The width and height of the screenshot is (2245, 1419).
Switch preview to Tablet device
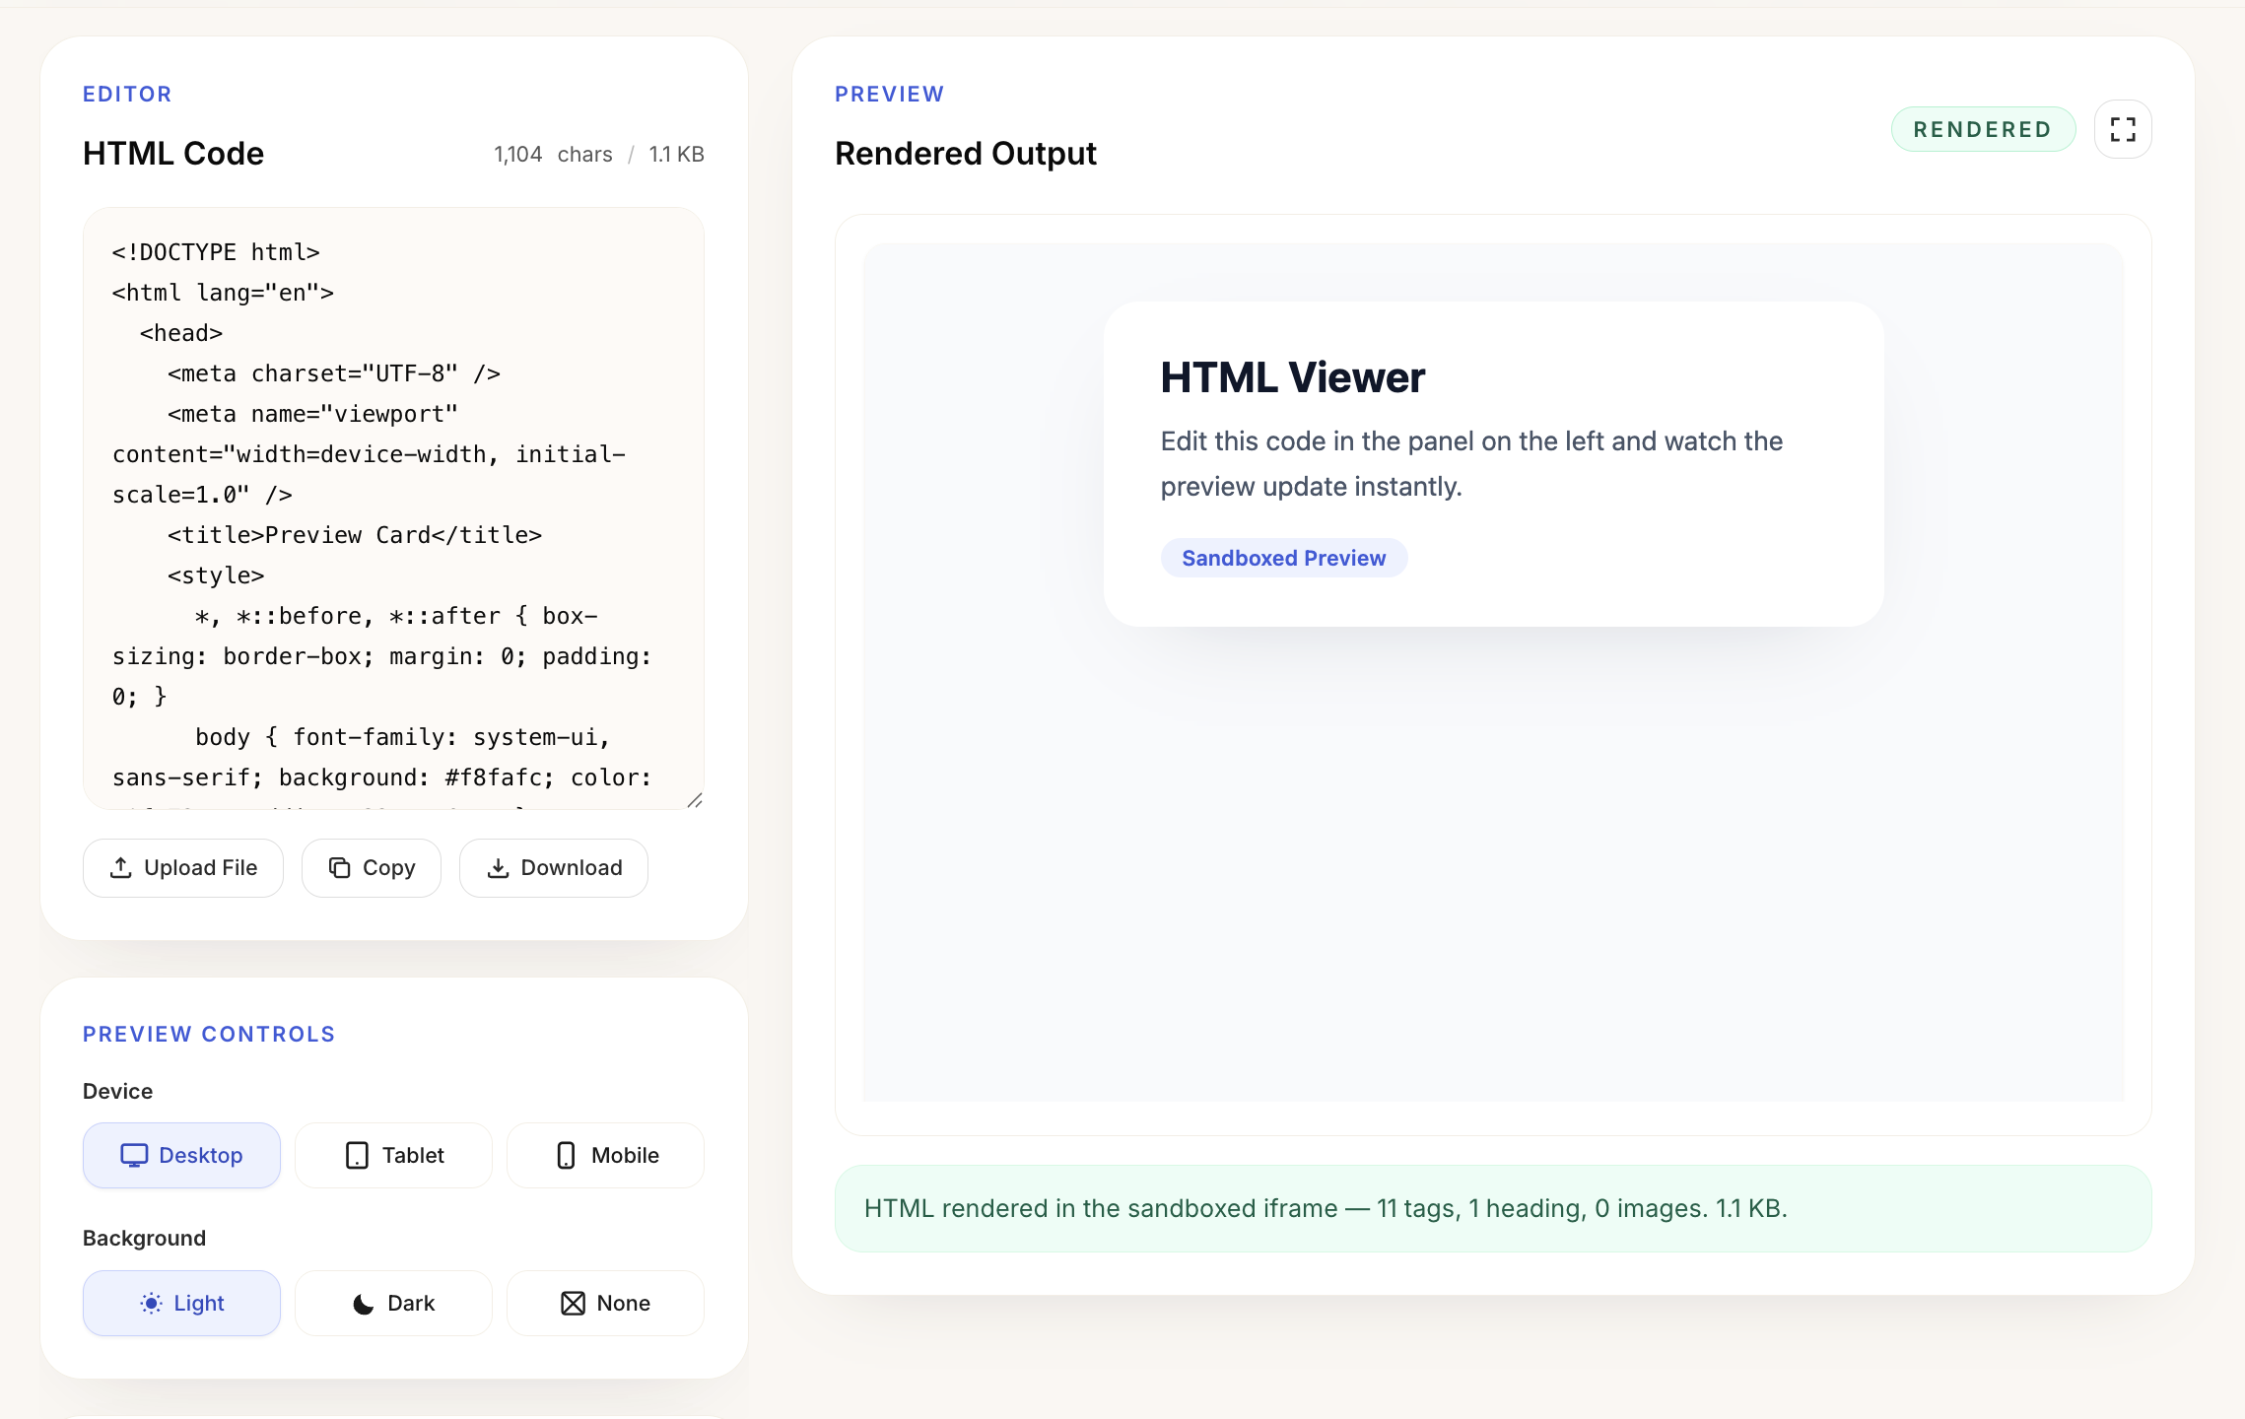click(x=394, y=1155)
